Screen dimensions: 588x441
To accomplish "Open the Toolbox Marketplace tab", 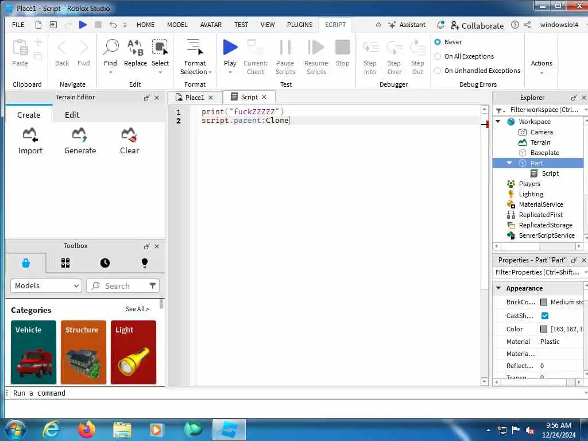I will tap(25, 263).
